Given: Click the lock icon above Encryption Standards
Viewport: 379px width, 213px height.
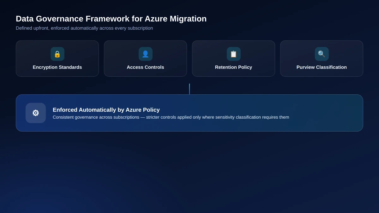Looking at the screenshot, I should 57,54.
